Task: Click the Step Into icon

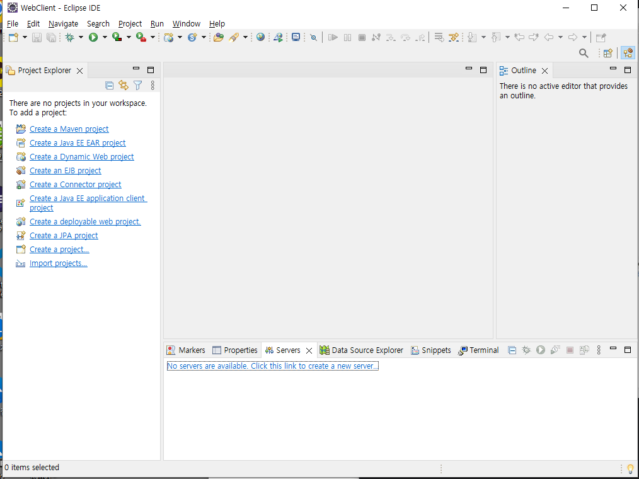Action: 391,38
